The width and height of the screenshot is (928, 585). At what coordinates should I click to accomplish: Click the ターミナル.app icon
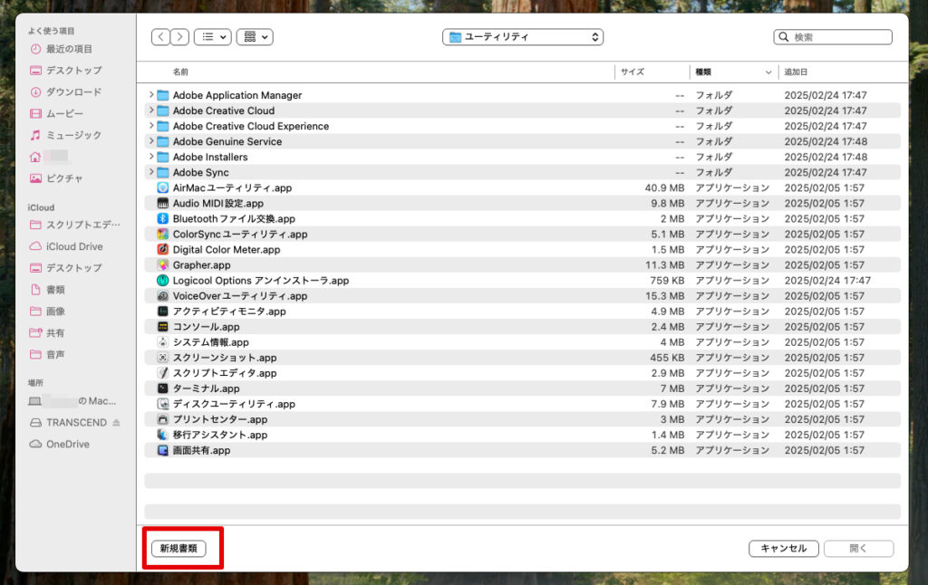pos(163,388)
